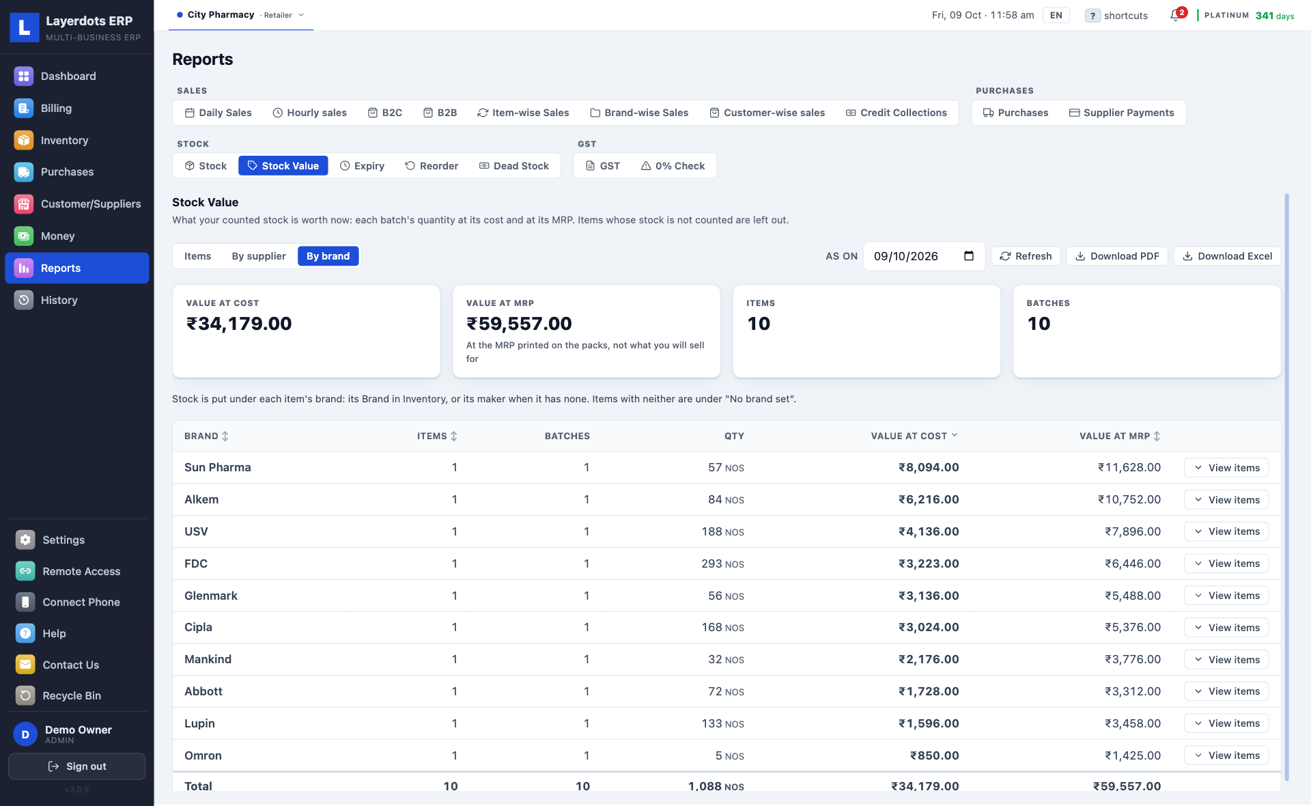This screenshot has width=1311, height=806.
Task: Open the 0% Check GST report
Action: click(673, 166)
